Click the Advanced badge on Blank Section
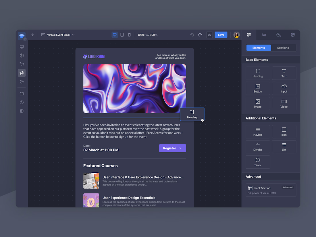 click(288, 187)
